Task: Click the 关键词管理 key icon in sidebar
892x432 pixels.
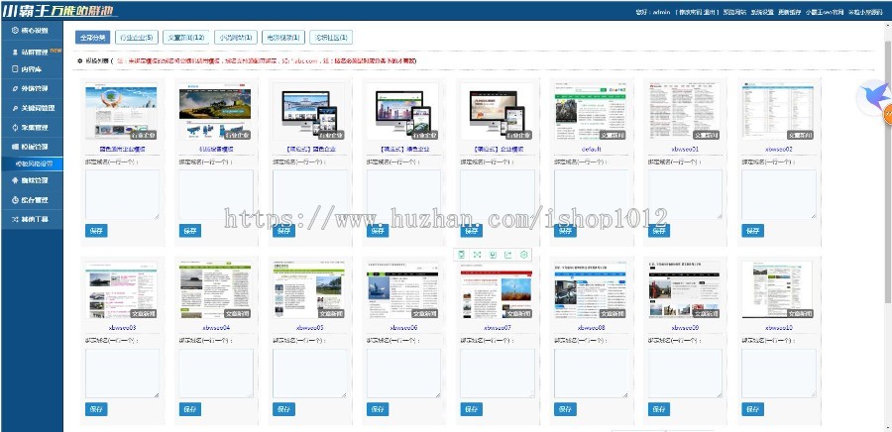Action: coord(15,108)
